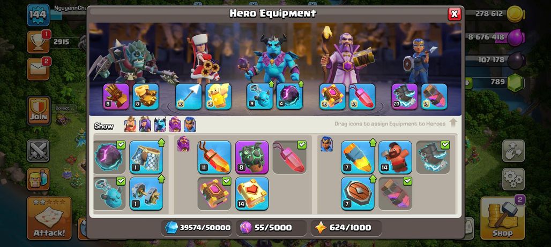Click the shiny ore 39574/50000 counter
Viewport: 551px width, 247px height.
[x=197, y=228]
